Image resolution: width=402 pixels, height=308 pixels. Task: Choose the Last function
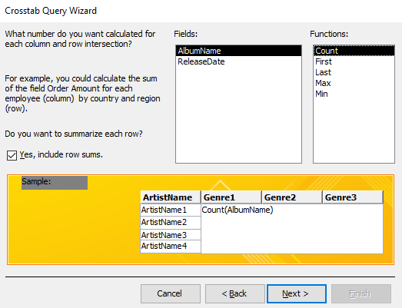(x=354, y=72)
